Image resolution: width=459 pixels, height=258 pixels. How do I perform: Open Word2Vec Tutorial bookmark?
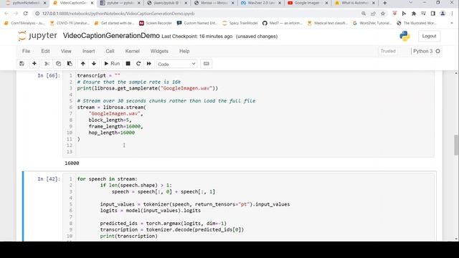point(372,23)
